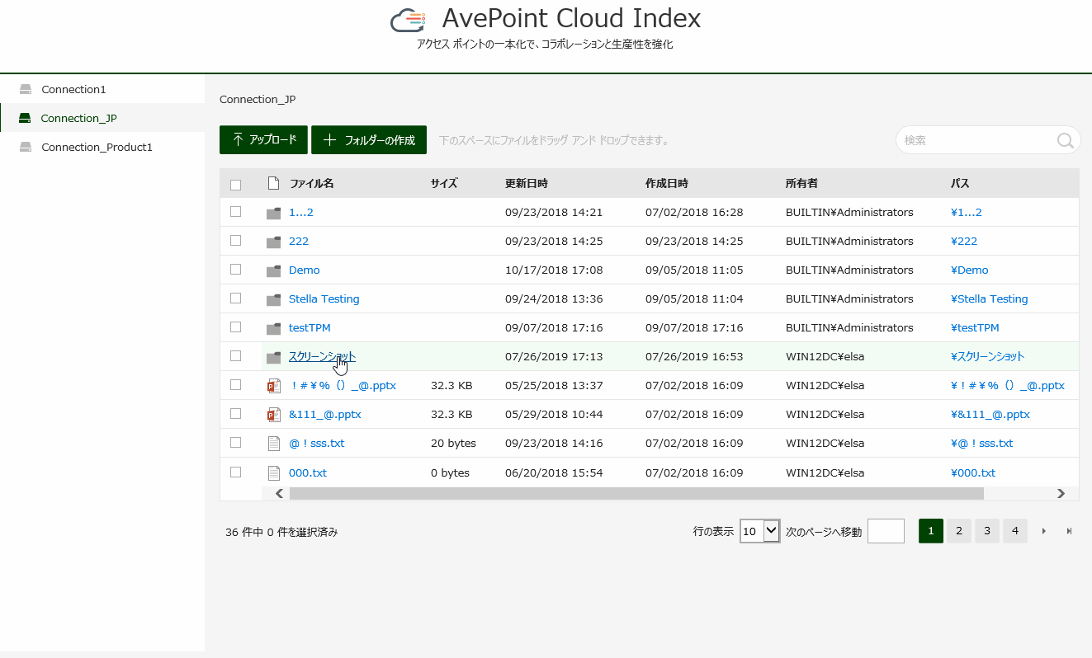
Task: Click the horizontal scrollbar thumb
Action: point(636,493)
